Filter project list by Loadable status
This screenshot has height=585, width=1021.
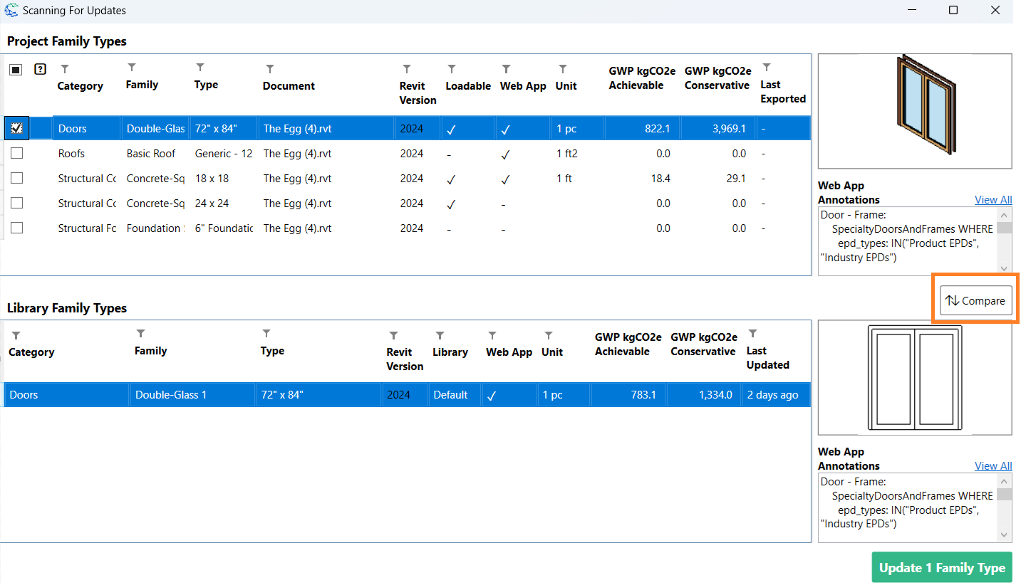click(x=452, y=69)
